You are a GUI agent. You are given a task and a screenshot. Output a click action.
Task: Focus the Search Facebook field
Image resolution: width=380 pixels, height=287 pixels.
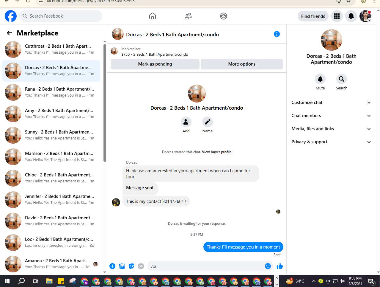coord(61,16)
